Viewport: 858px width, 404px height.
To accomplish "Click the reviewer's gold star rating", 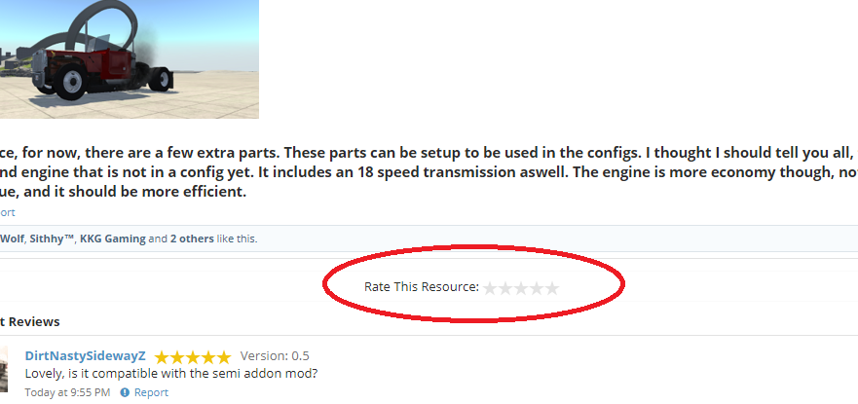I will tap(193, 357).
